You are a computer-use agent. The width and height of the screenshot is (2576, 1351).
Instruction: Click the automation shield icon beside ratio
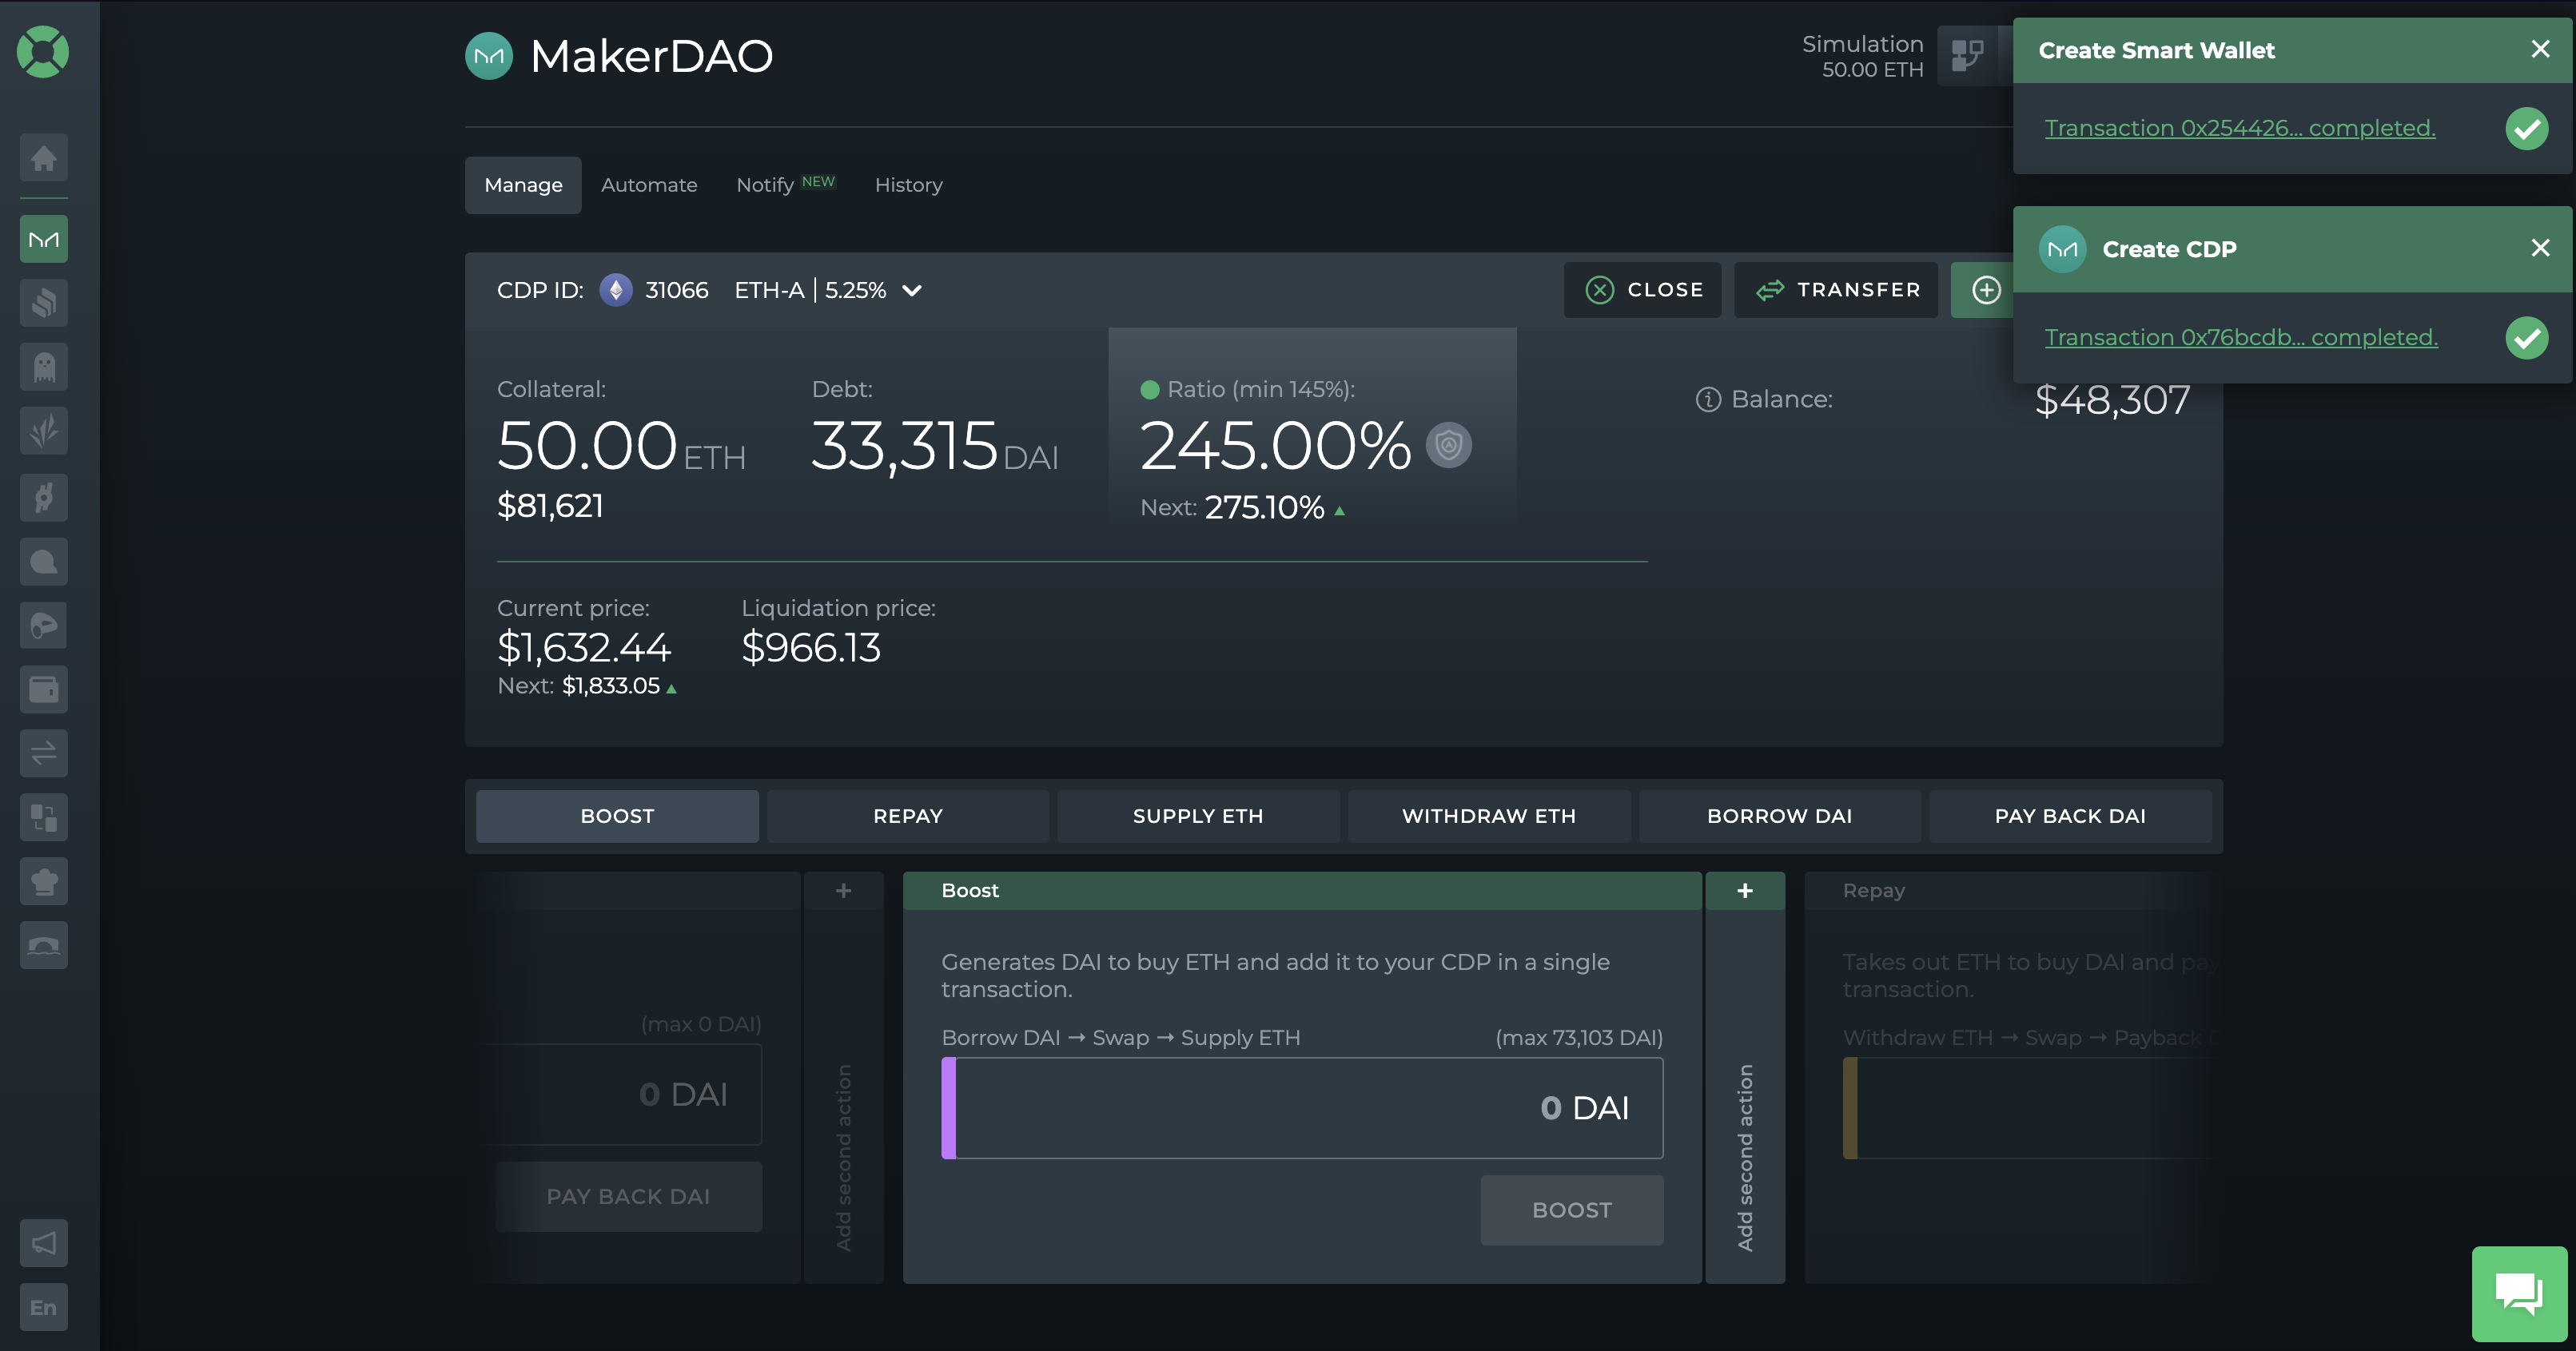[1448, 446]
